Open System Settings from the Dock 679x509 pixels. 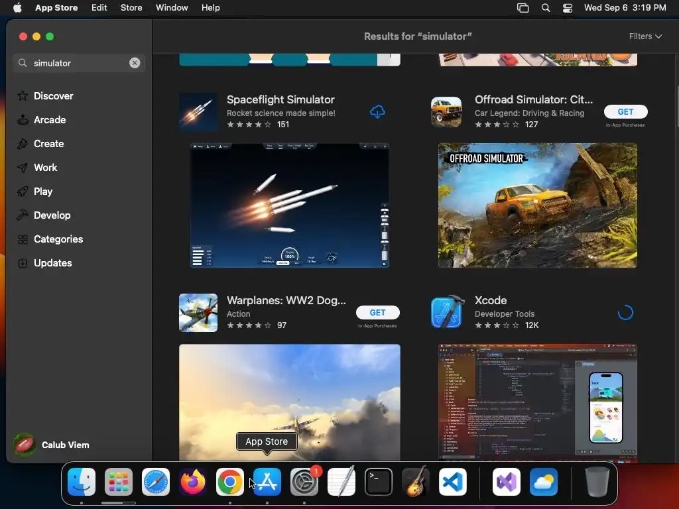coord(304,482)
